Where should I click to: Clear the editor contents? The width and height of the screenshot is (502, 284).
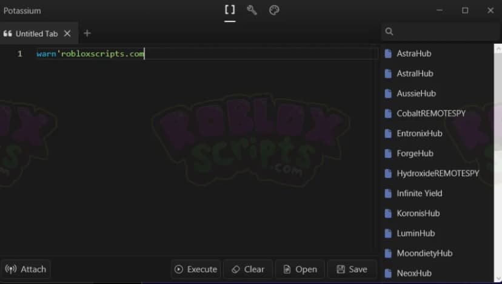(x=248, y=269)
